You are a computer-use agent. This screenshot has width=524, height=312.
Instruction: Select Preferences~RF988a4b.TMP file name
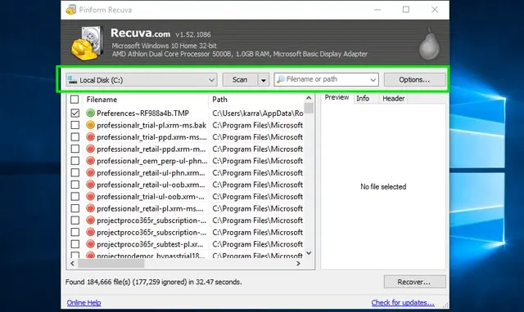pos(142,114)
